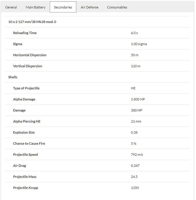
Task: Click the Shells section header
Action: [x=13, y=77]
